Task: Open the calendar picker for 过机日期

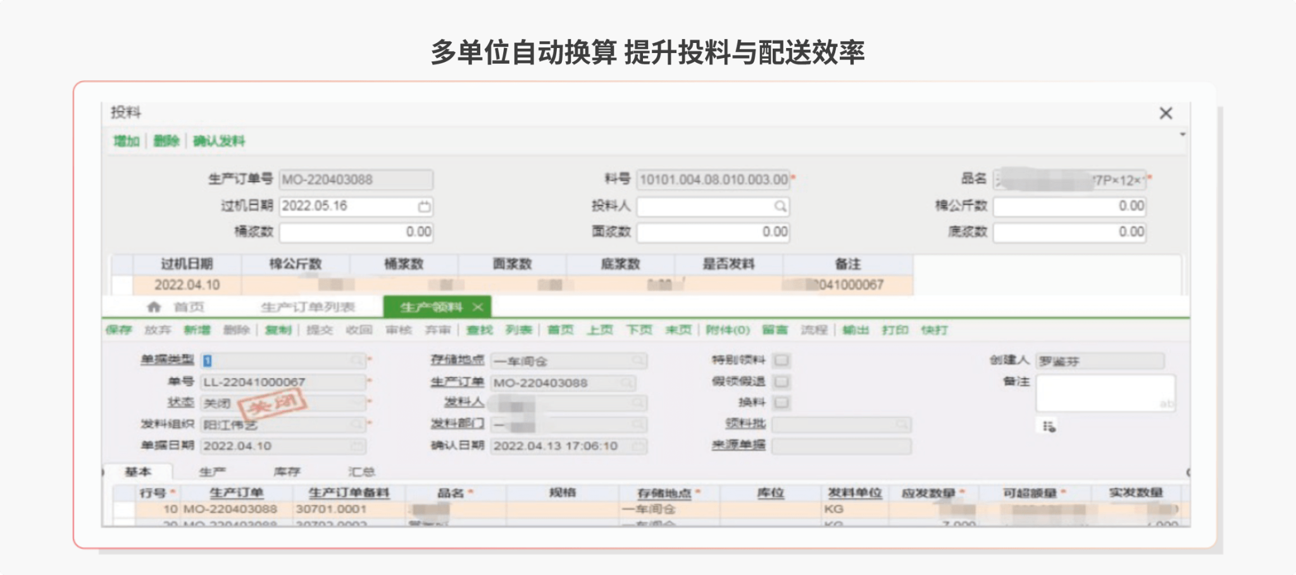Action: tap(424, 207)
